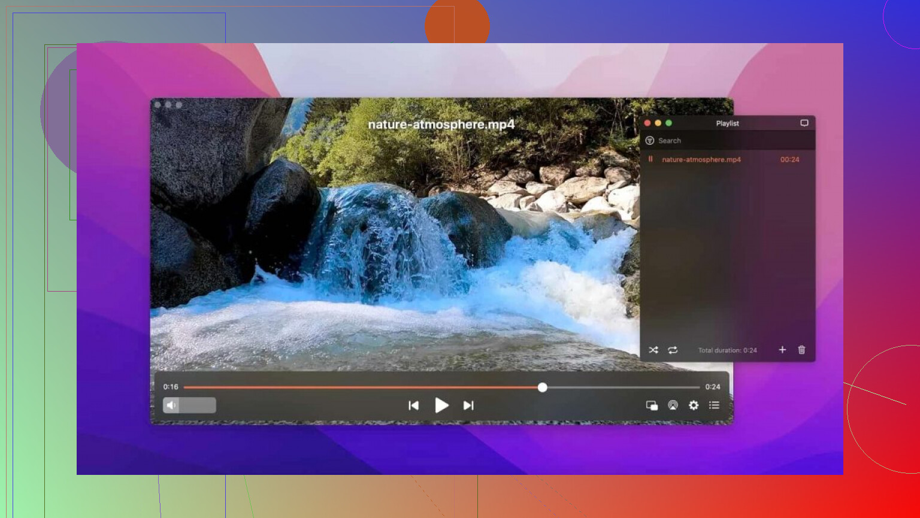Click the progress bar playhead

tap(542, 387)
